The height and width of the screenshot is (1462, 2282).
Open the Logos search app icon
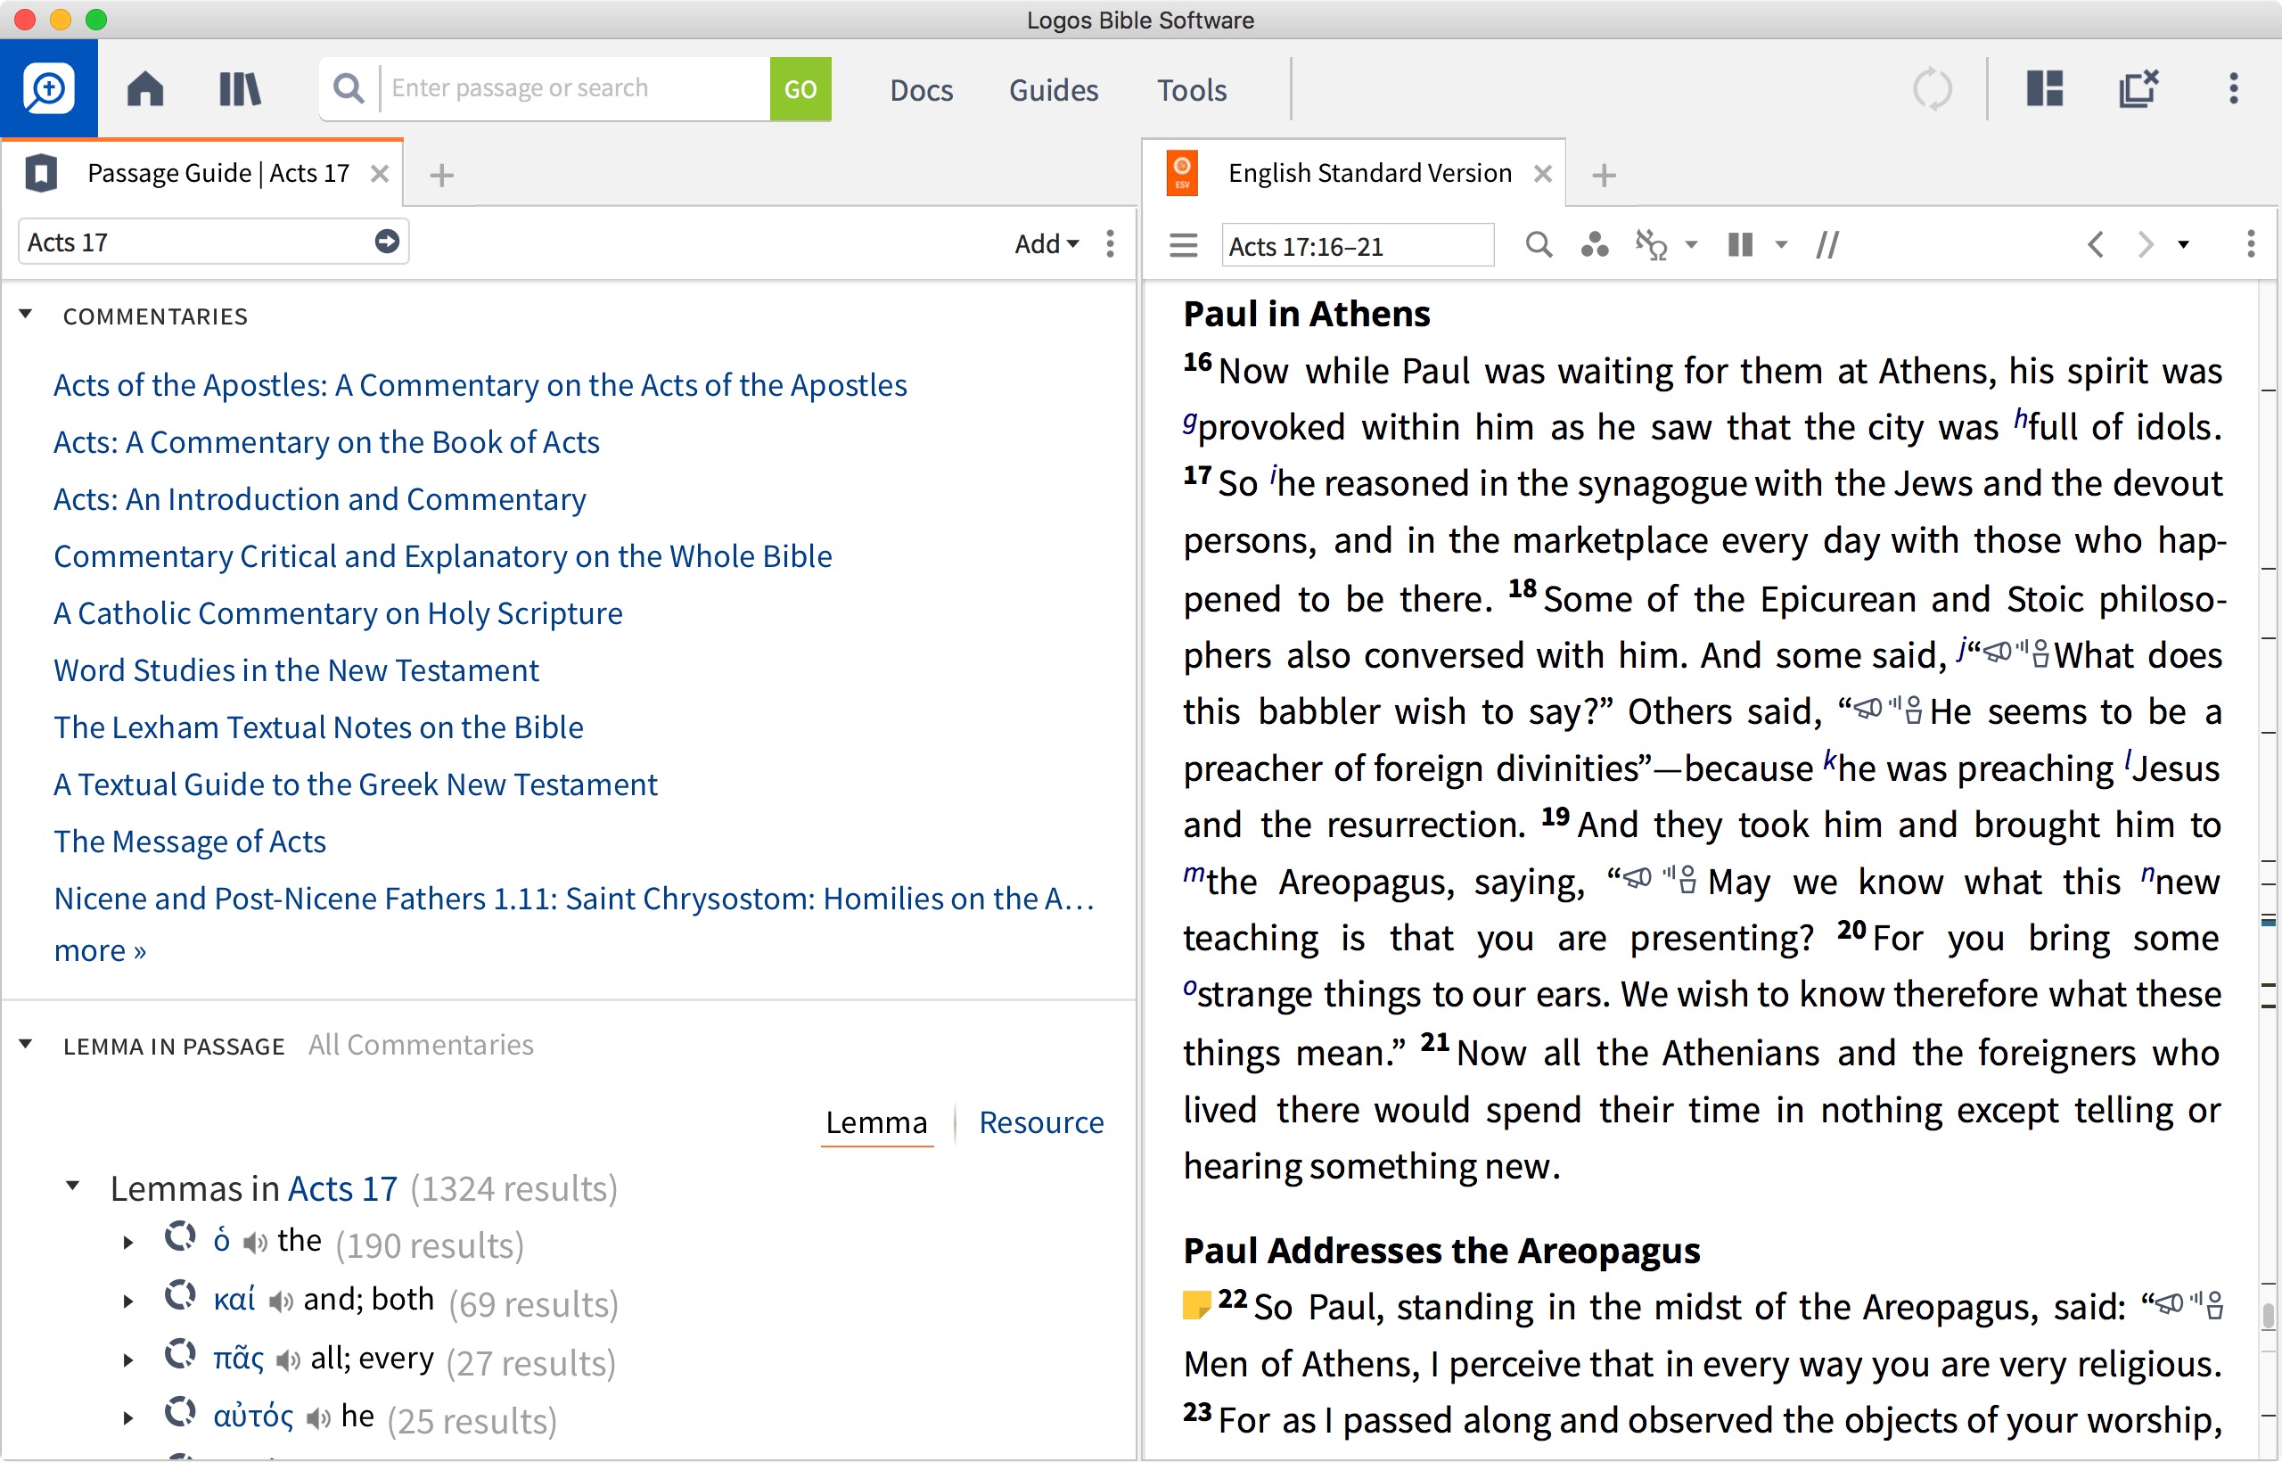click(x=48, y=88)
